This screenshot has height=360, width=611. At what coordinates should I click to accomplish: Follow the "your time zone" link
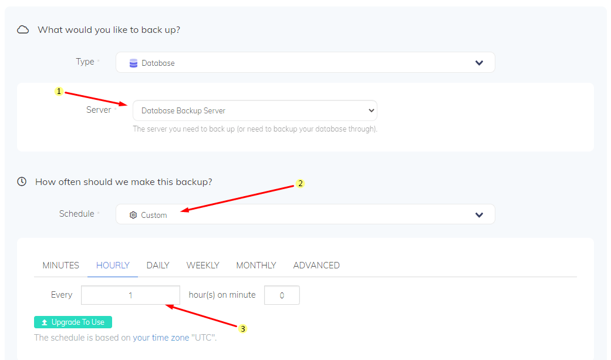pos(161,338)
